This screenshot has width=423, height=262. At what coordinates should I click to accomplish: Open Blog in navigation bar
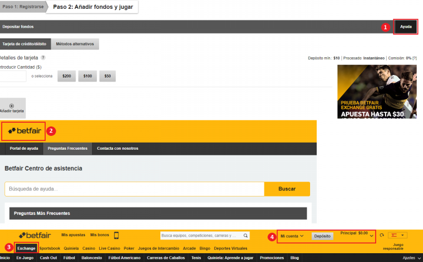tap(295, 258)
